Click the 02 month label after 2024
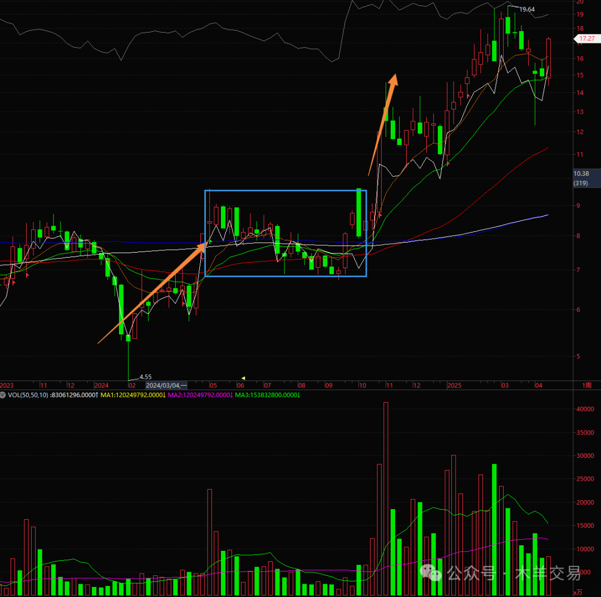The image size is (601, 597). click(x=132, y=386)
